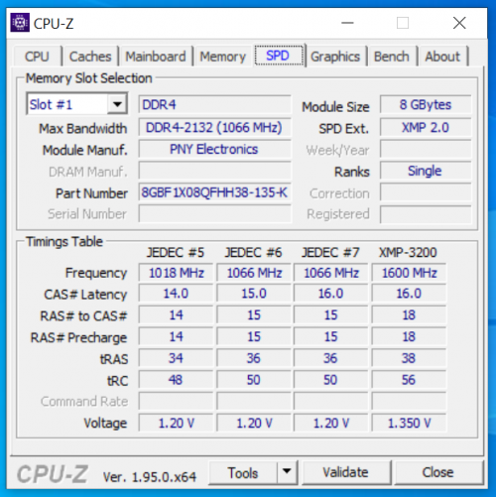Click the JEDEC #5 1.20 V voltage cell
496x497 pixels.
click(176, 423)
